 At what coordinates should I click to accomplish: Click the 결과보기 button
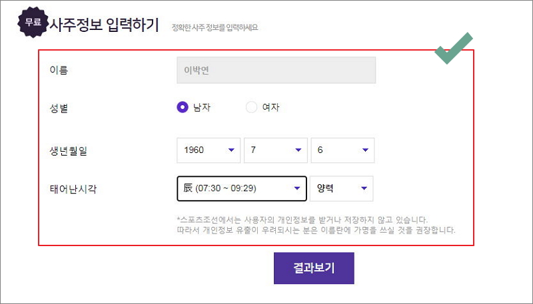coord(314,268)
